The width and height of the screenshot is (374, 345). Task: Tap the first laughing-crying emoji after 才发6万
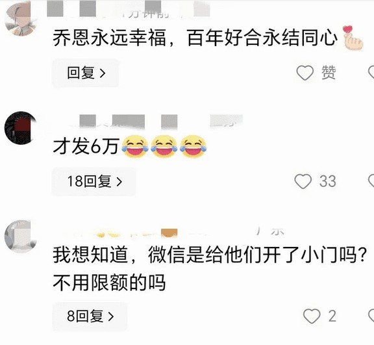(x=135, y=146)
